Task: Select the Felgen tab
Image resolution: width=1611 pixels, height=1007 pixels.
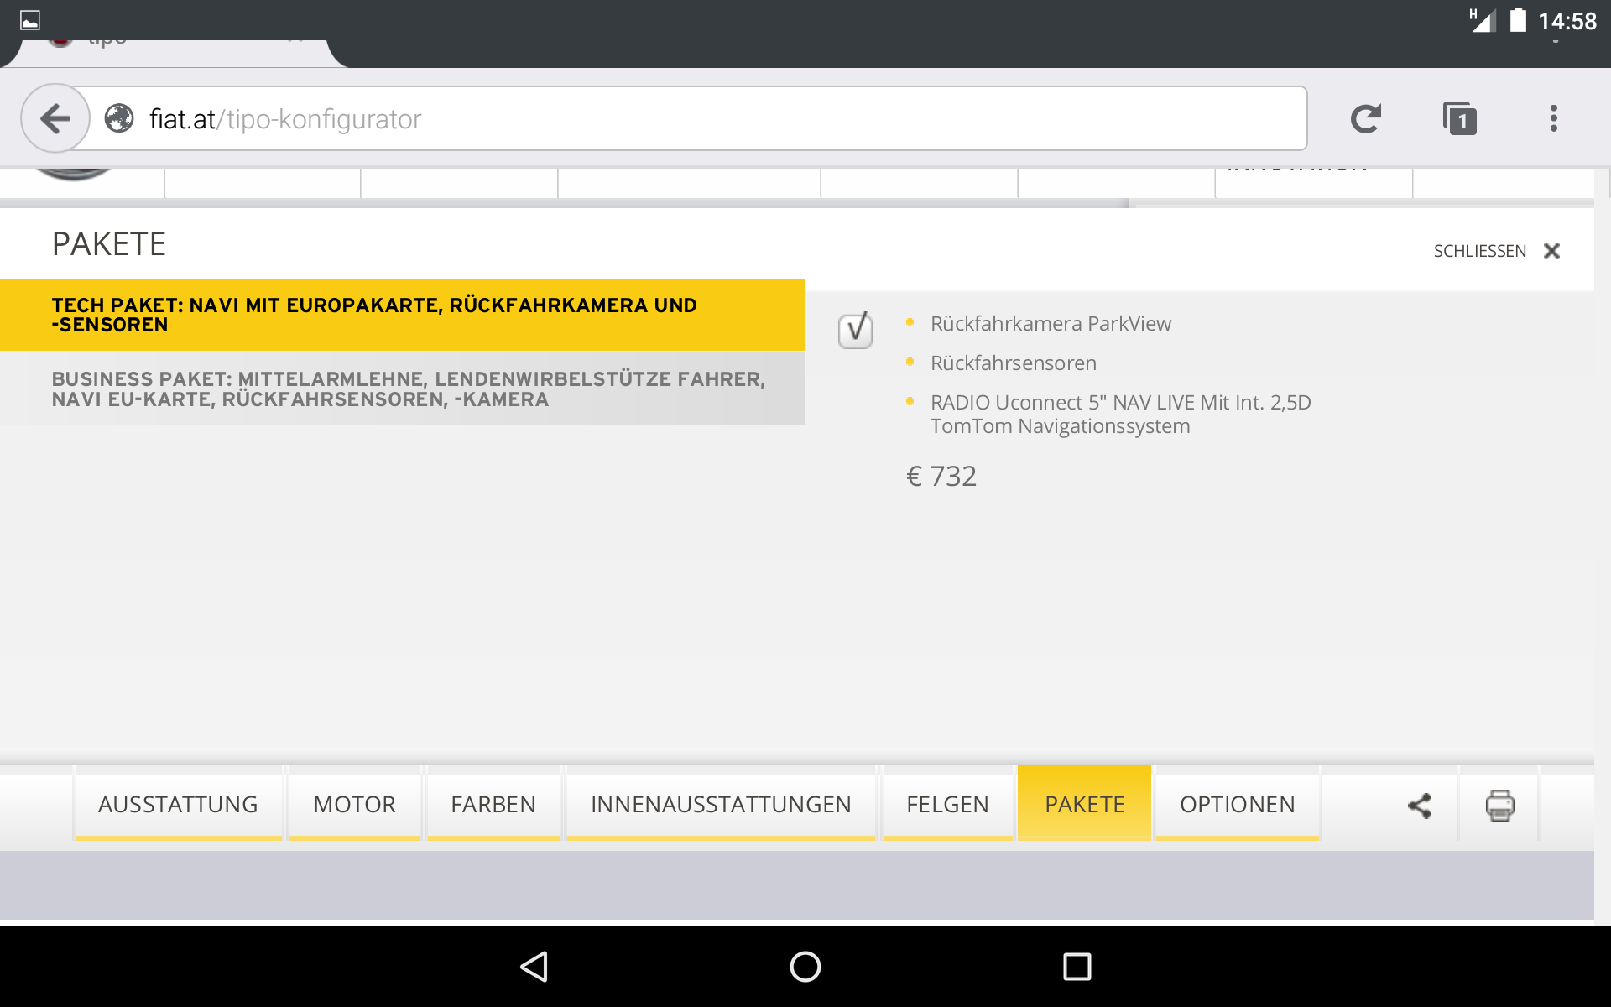Action: 947,804
